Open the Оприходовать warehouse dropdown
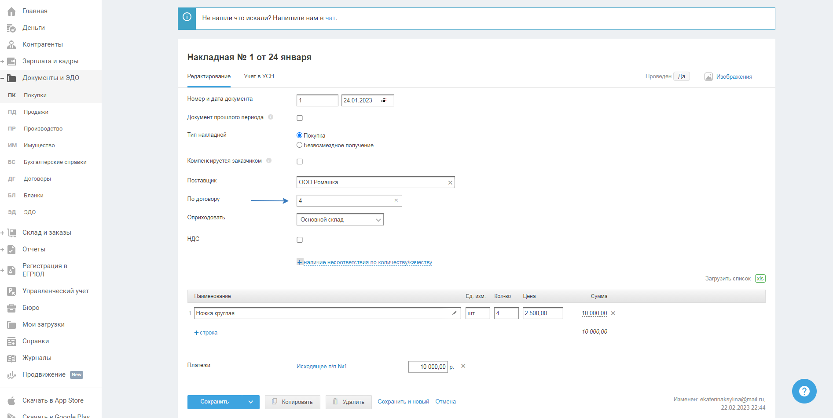 (x=340, y=219)
